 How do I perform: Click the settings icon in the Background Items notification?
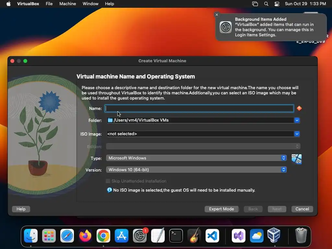pyautogui.click(x=226, y=27)
